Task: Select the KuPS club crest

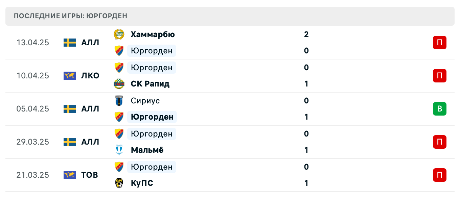Action: click(x=119, y=183)
